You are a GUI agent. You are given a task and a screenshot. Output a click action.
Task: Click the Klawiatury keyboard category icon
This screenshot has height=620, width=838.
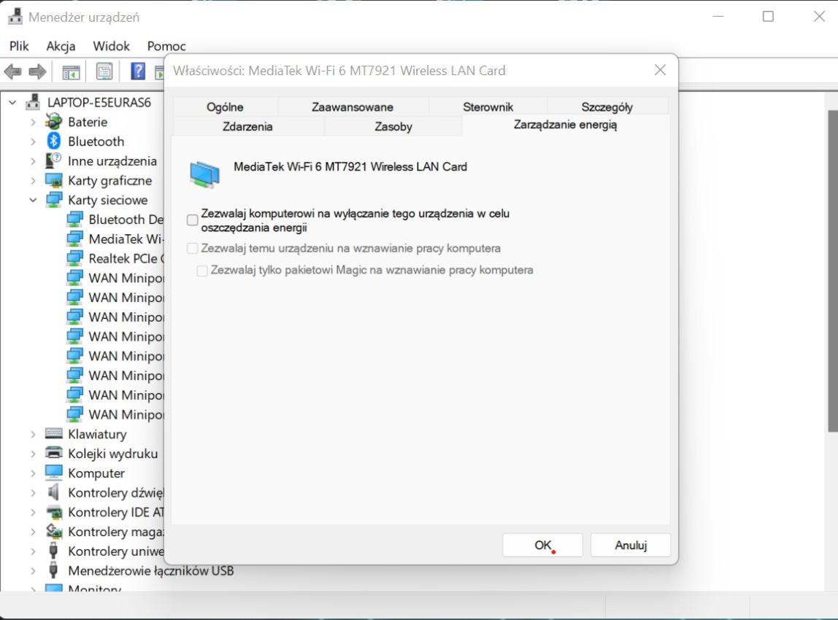(x=54, y=434)
